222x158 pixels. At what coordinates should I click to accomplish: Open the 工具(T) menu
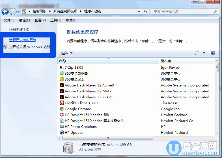click(x=56, y=20)
